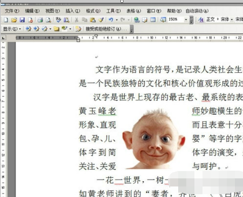
Task: Toggle Track Changes icon
Action: point(78,29)
